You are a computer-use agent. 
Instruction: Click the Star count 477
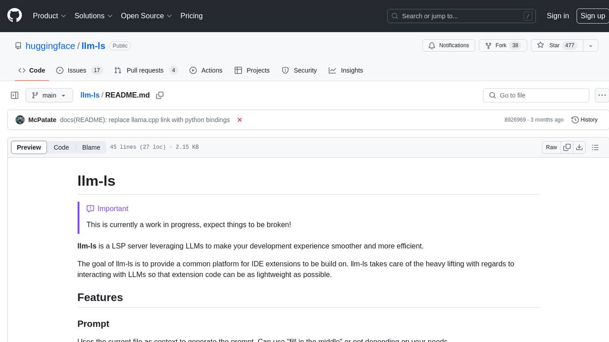pyautogui.click(x=570, y=46)
